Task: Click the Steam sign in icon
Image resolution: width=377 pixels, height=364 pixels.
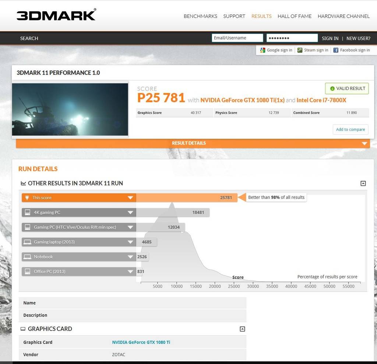Action: [300, 50]
